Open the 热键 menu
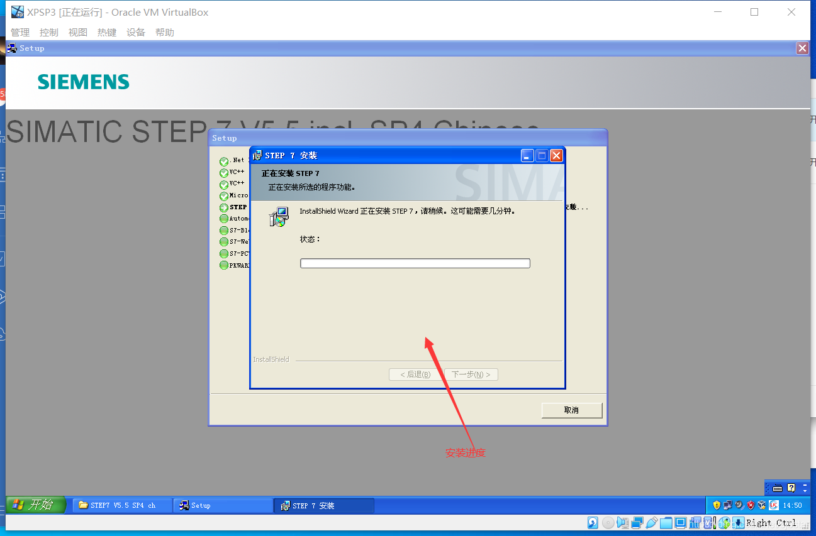 pyautogui.click(x=107, y=33)
